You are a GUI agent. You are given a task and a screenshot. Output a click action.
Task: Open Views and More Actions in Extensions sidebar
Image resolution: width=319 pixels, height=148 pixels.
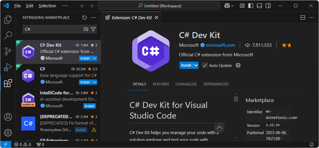pos(93,18)
